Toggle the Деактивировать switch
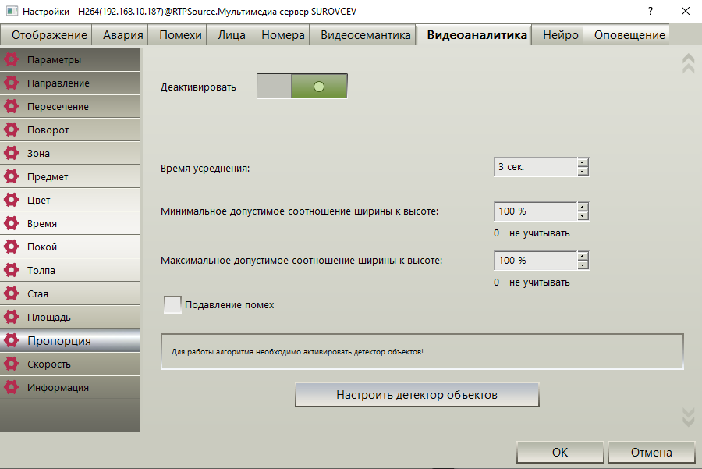This screenshot has width=702, height=469. [x=302, y=86]
